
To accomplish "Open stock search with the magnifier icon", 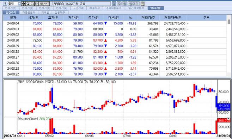I will (x=28, y=4).
